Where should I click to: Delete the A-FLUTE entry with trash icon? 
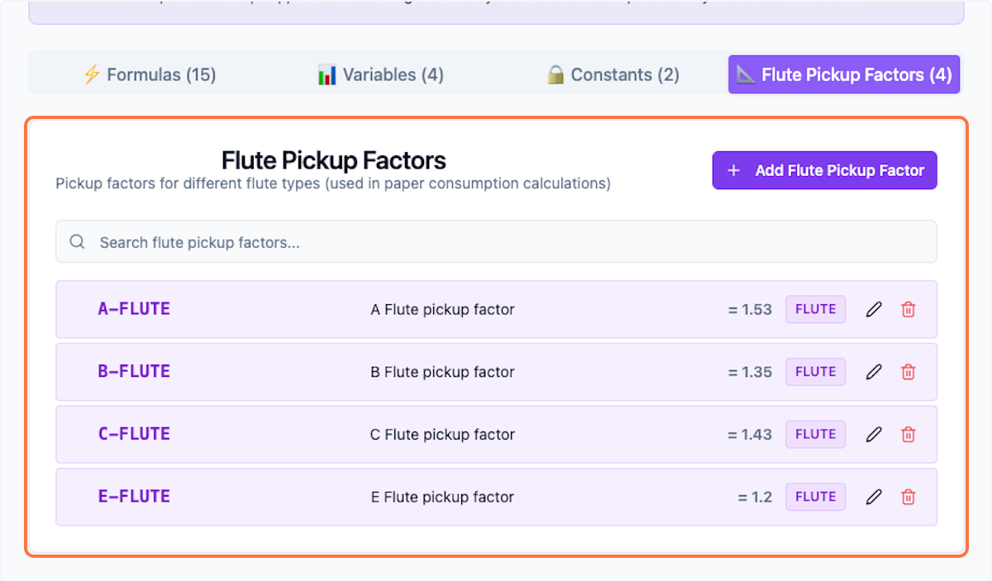click(x=908, y=309)
